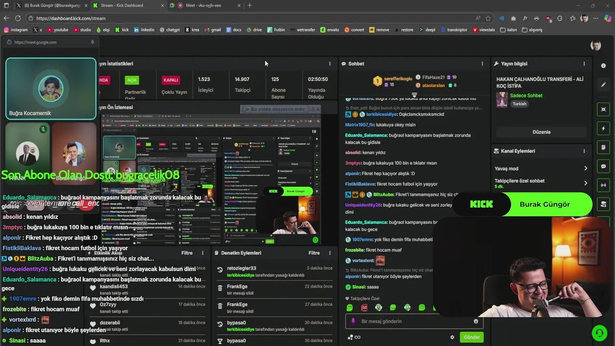Click the fonts 'f?' extension icon
The height and width of the screenshot is (346, 615).
click(525, 18)
